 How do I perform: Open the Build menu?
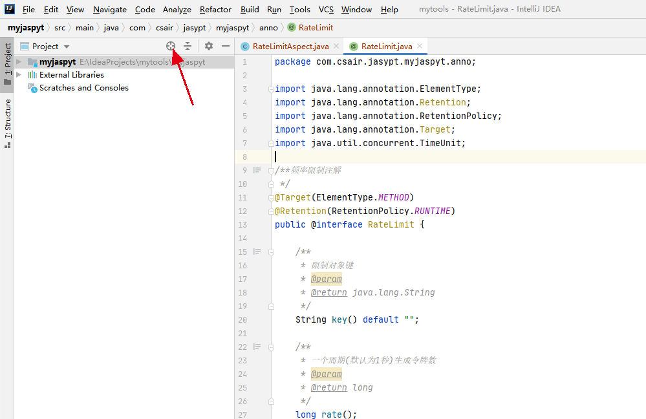tap(250, 9)
